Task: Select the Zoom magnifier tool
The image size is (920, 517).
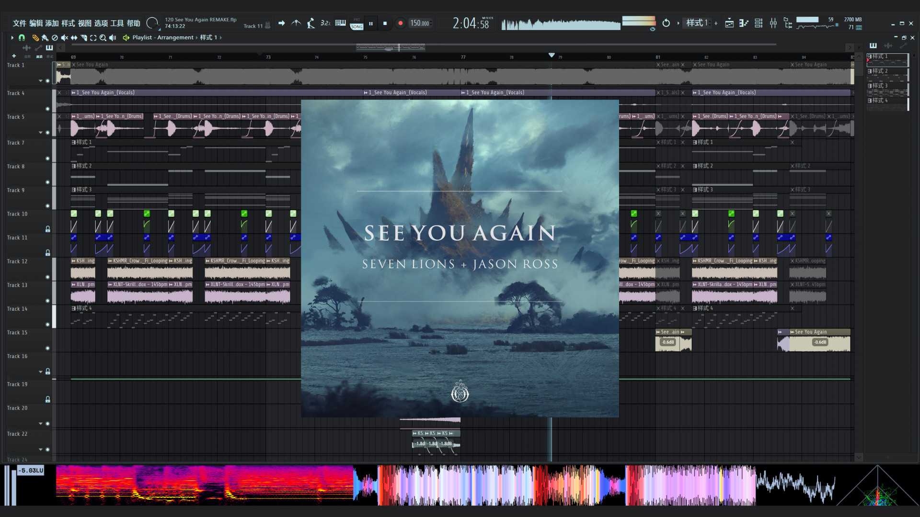Action: (103, 37)
